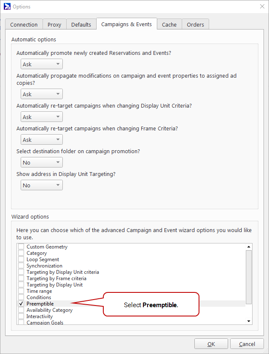Uncheck the Preemptible wizard option
269x354 pixels.
(x=21, y=304)
